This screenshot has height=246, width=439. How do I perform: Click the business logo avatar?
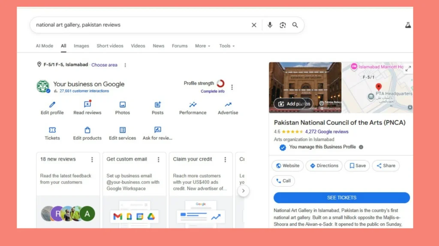(x=43, y=86)
